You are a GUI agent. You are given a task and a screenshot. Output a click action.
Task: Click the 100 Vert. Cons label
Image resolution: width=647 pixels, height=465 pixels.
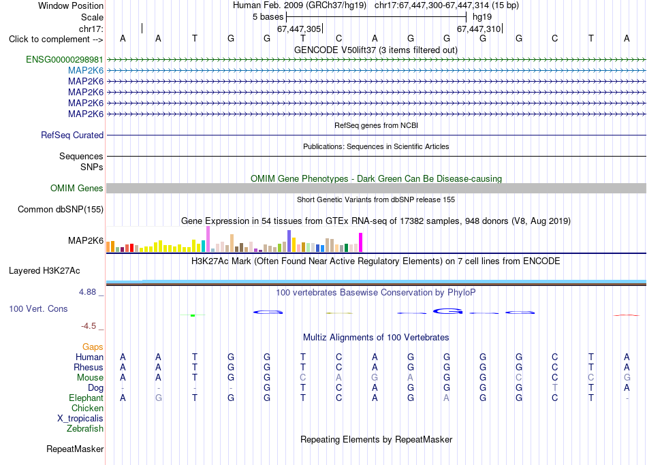point(38,308)
